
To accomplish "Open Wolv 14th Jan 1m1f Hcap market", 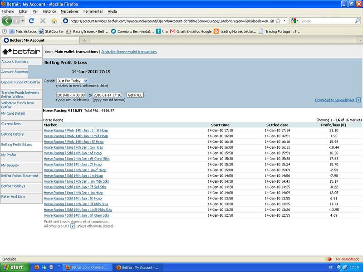I will click(x=76, y=131).
